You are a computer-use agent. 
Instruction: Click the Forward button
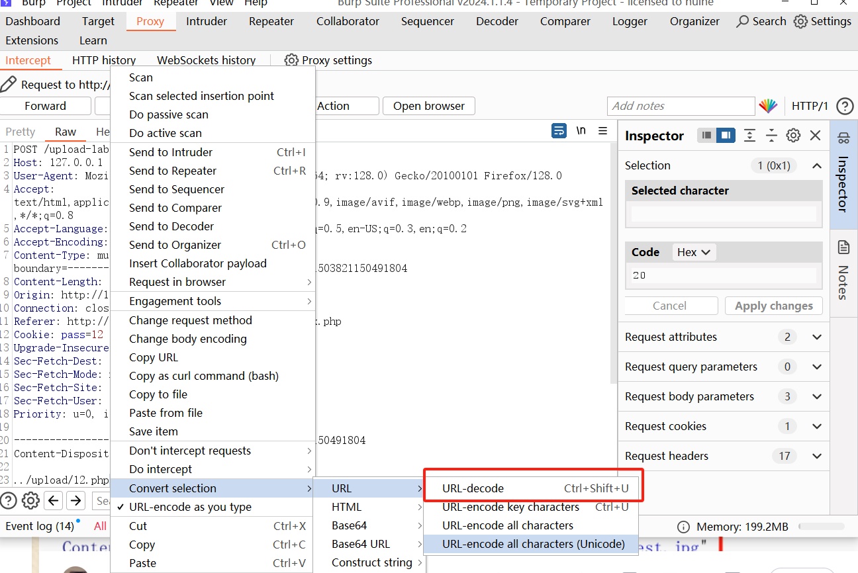coord(46,106)
